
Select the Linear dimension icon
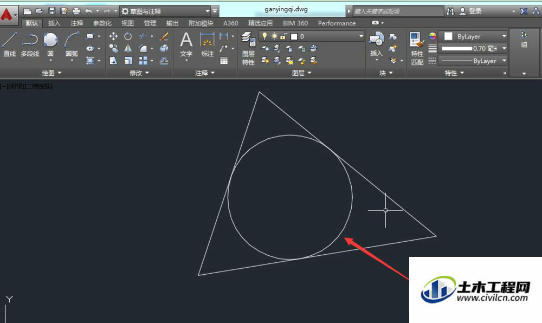point(224,36)
